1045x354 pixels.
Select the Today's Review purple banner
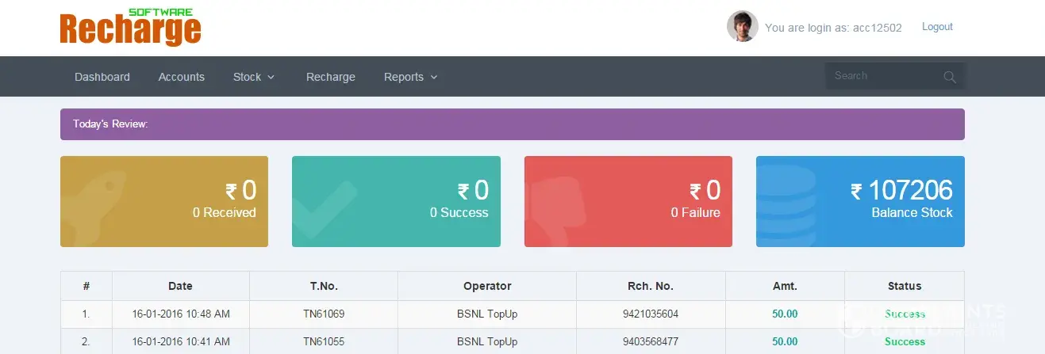pyautogui.click(x=512, y=124)
